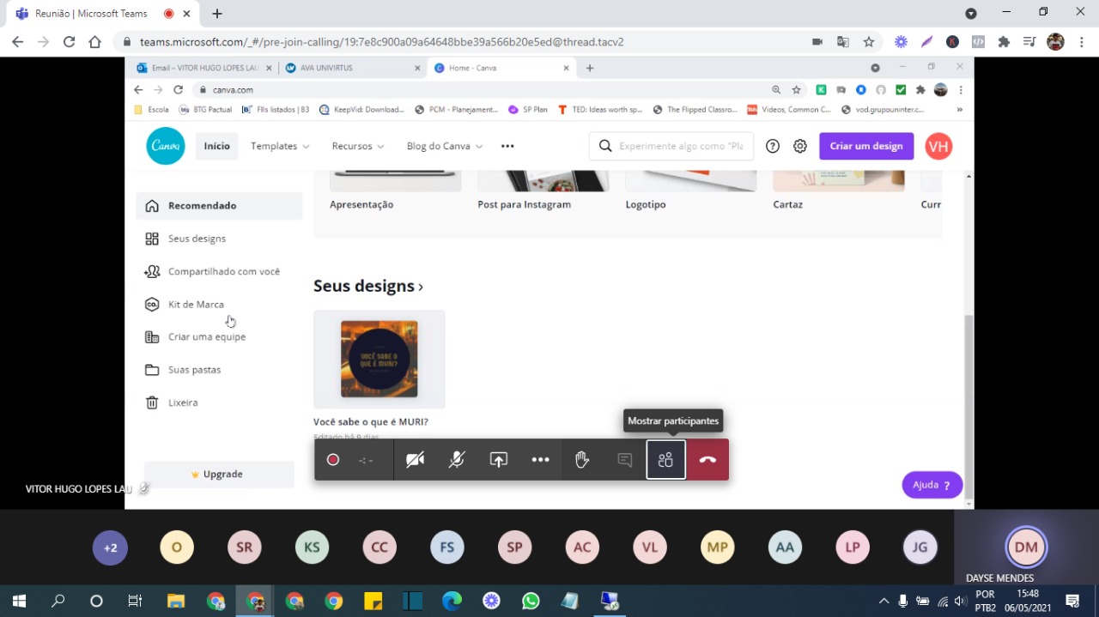Raise your hand in the meeting
The image size is (1099, 617).
(x=582, y=460)
